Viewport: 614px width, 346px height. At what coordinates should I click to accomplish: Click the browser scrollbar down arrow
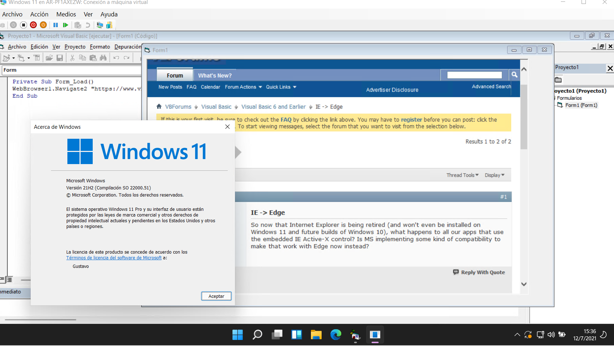tap(524, 284)
